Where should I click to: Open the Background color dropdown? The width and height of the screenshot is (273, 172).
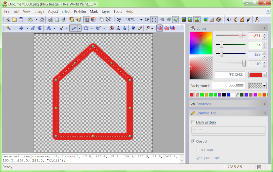pos(264,86)
